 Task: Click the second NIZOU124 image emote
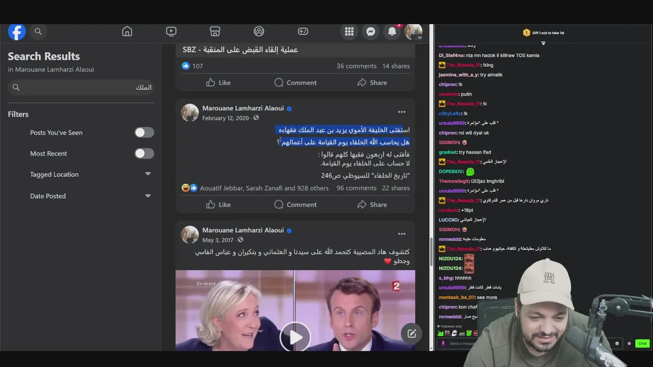[x=469, y=268]
